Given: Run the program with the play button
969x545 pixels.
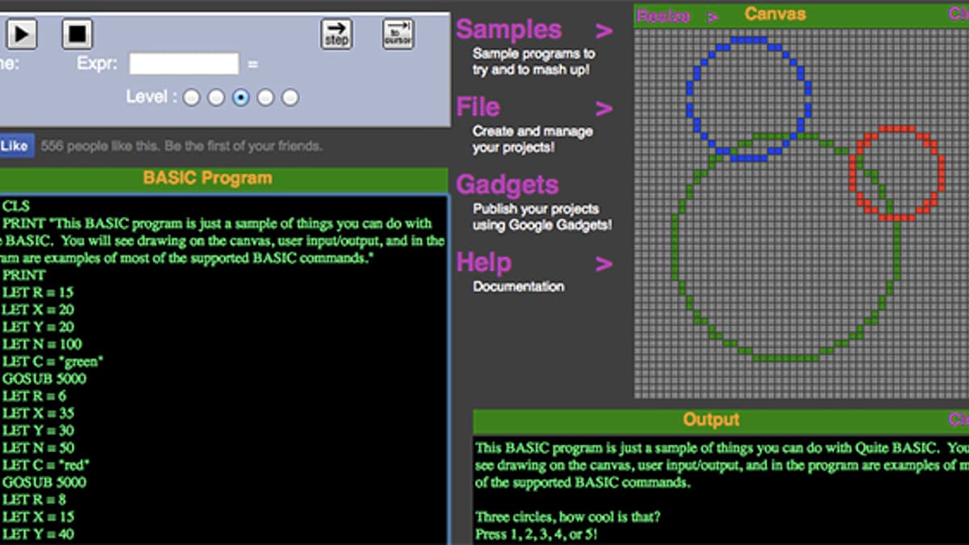Looking at the screenshot, I should pos(22,34).
